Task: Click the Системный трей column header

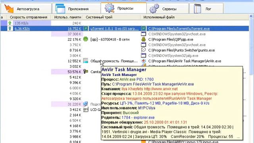Action: 112,17
